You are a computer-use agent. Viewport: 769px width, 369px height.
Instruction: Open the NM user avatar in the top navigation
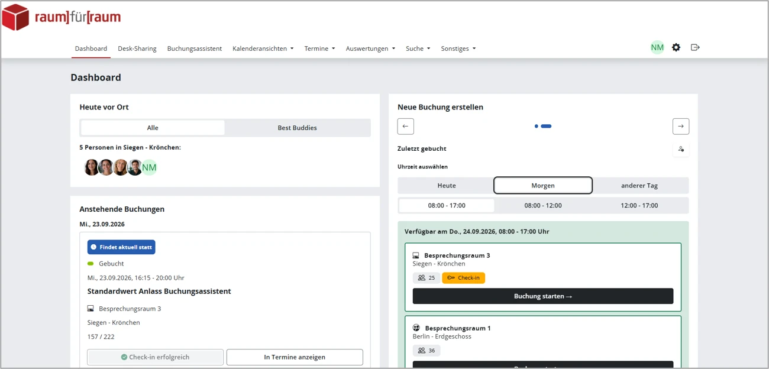(x=657, y=47)
